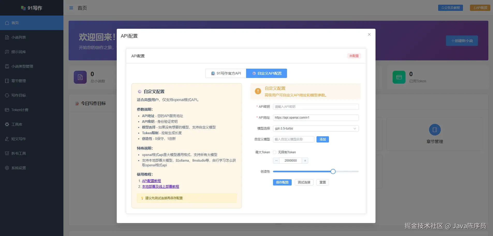Viewport: 493px width, 236px height.
Task: Focus the API密钥 input field
Action: pos(316,107)
